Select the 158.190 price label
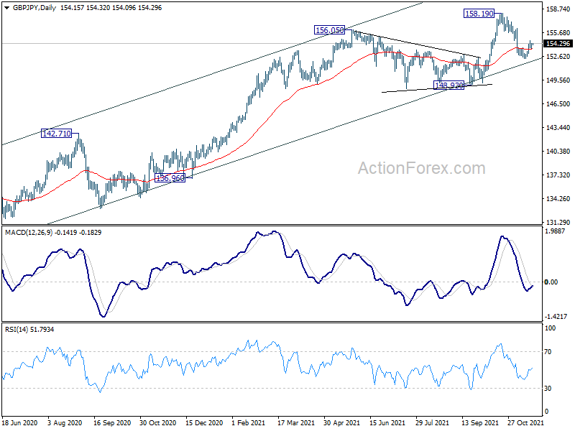575x431 pixels. 479,14
